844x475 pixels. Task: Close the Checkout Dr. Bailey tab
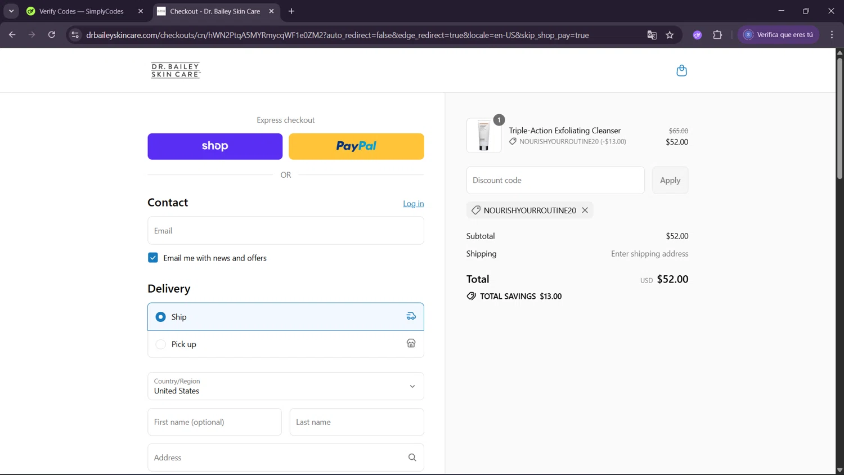point(271,11)
